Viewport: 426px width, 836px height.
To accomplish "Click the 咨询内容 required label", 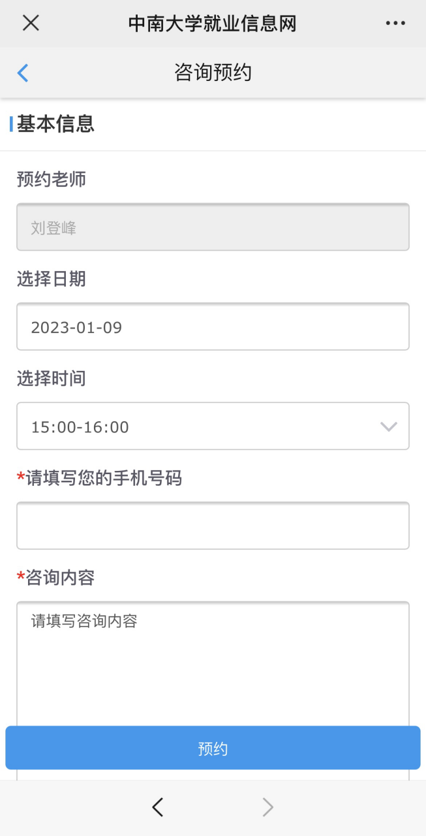I will (x=59, y=578).
